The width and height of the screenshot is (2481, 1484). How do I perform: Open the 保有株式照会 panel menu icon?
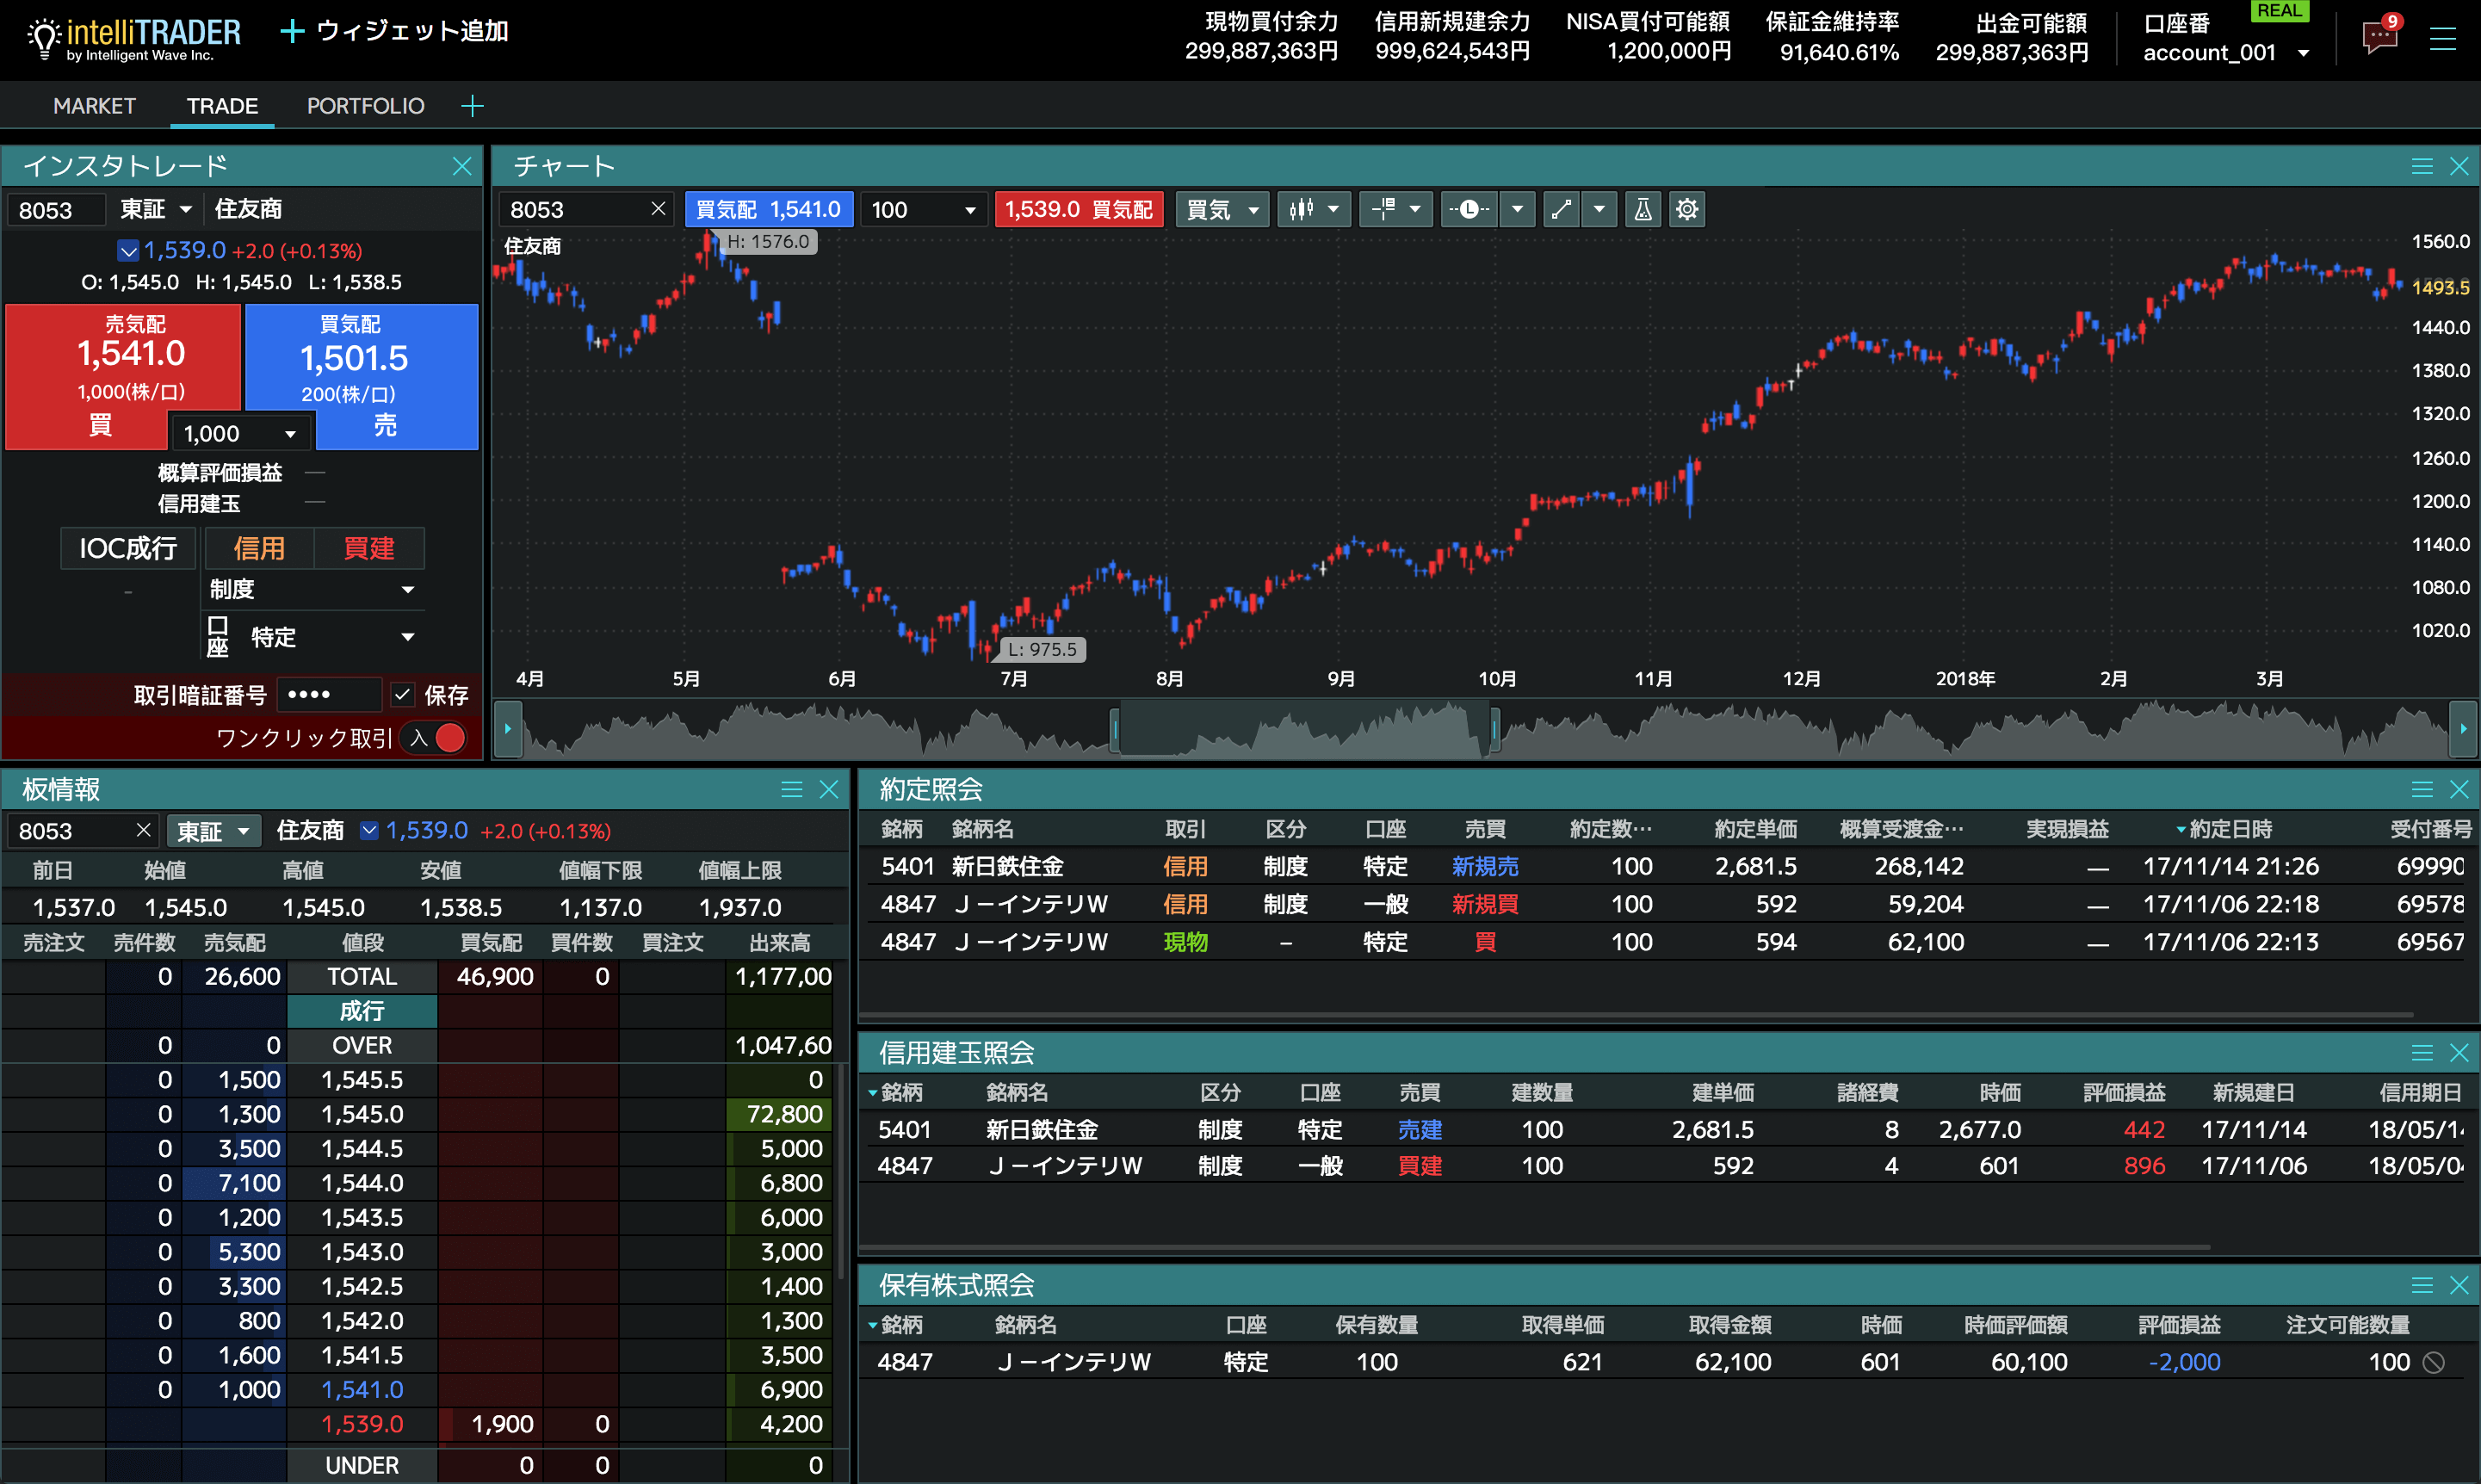pyautogui.click(x=2422, y=1285)
